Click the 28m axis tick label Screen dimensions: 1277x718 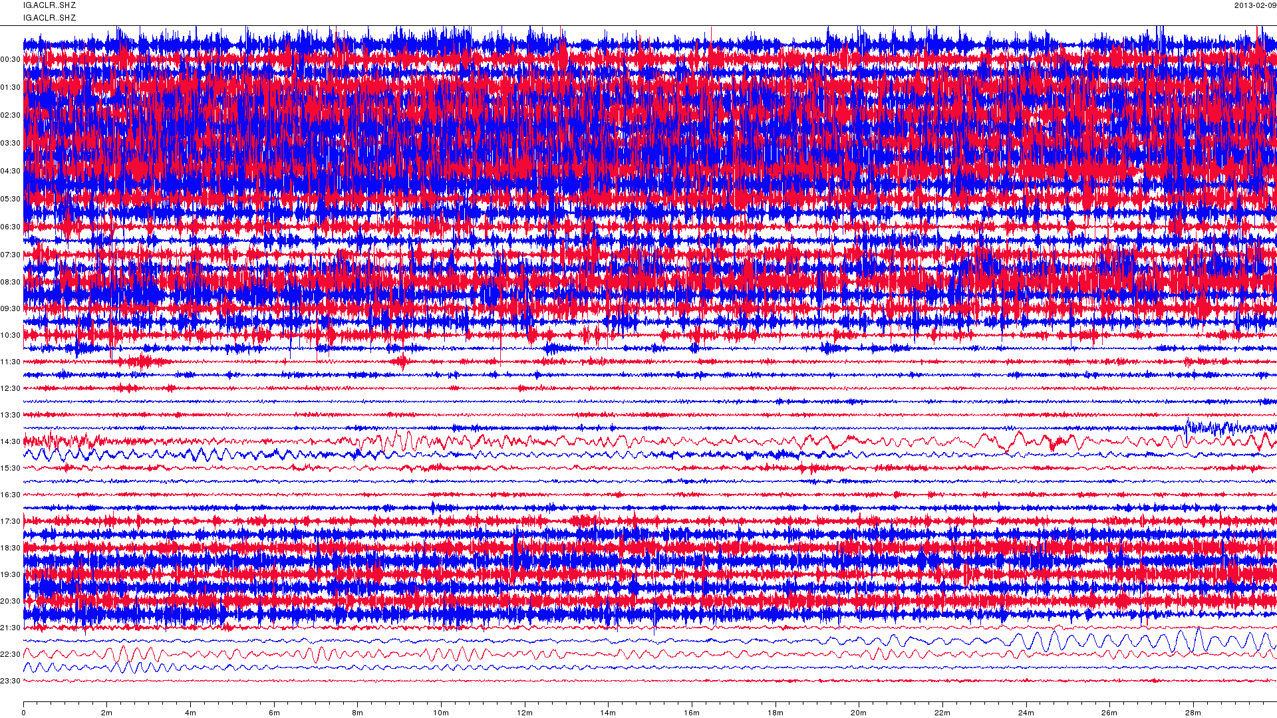click(x=1193, y=713)
